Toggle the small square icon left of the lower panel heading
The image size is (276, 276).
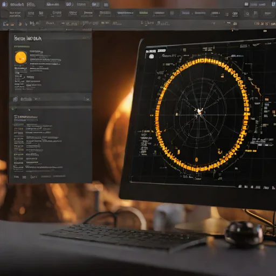pyautogui.click(x=16, y=116)
